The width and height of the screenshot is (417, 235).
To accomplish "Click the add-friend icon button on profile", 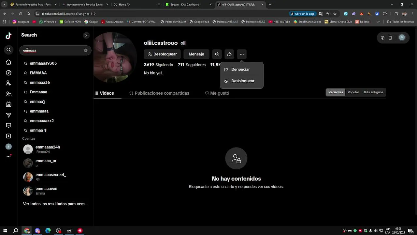I will point(217,54).
